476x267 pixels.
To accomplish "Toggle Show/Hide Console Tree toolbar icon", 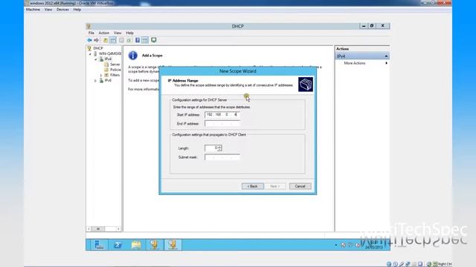I will [112, 40].
